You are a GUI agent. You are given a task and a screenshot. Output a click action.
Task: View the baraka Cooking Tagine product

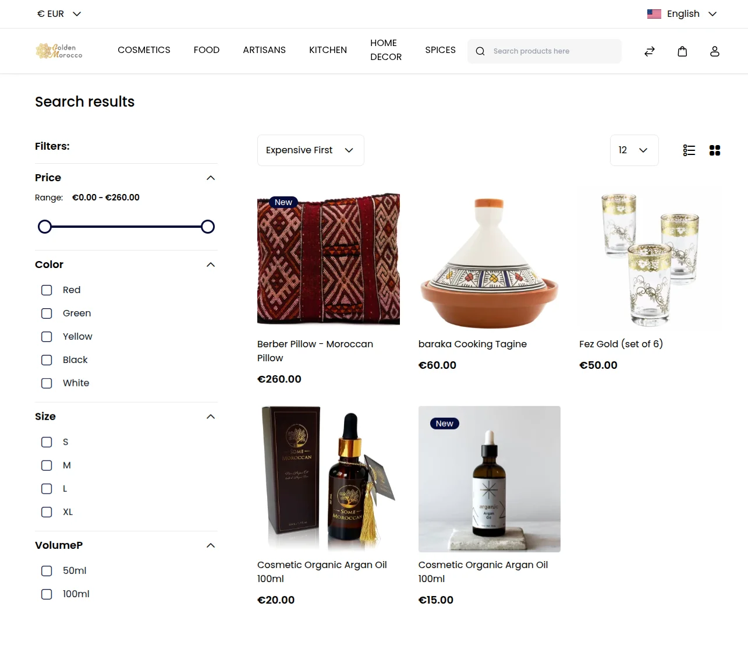click(x=472, y=344)
